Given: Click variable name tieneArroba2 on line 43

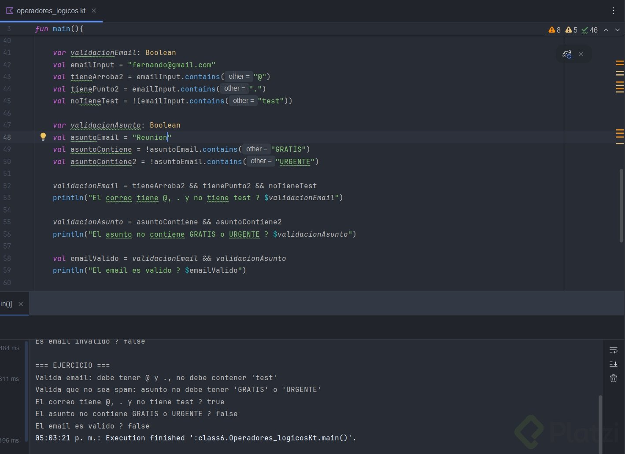Looking at the screenshot, I should pos(97,77).
